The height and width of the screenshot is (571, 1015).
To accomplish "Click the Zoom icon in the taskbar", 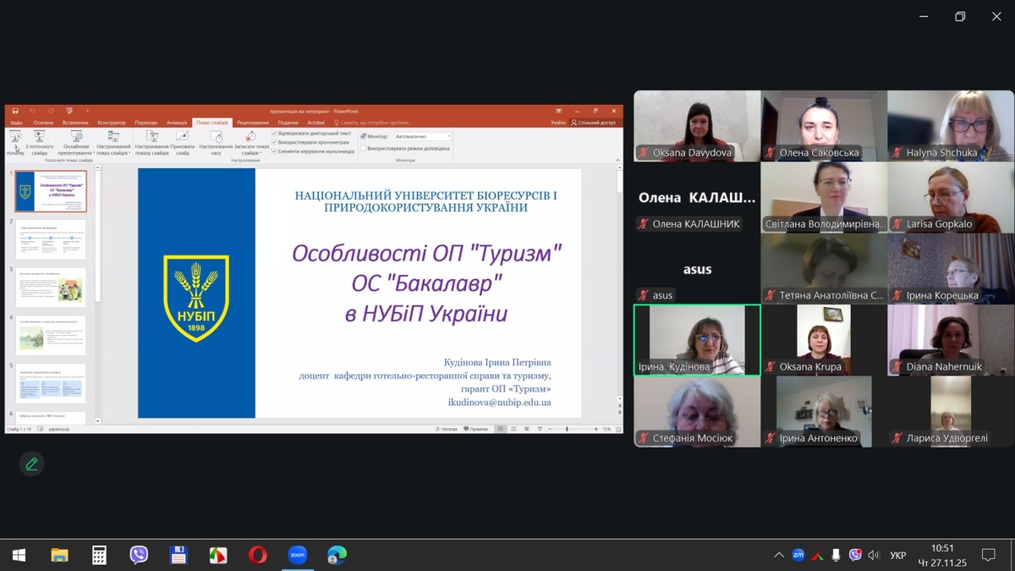I will 297,555.
